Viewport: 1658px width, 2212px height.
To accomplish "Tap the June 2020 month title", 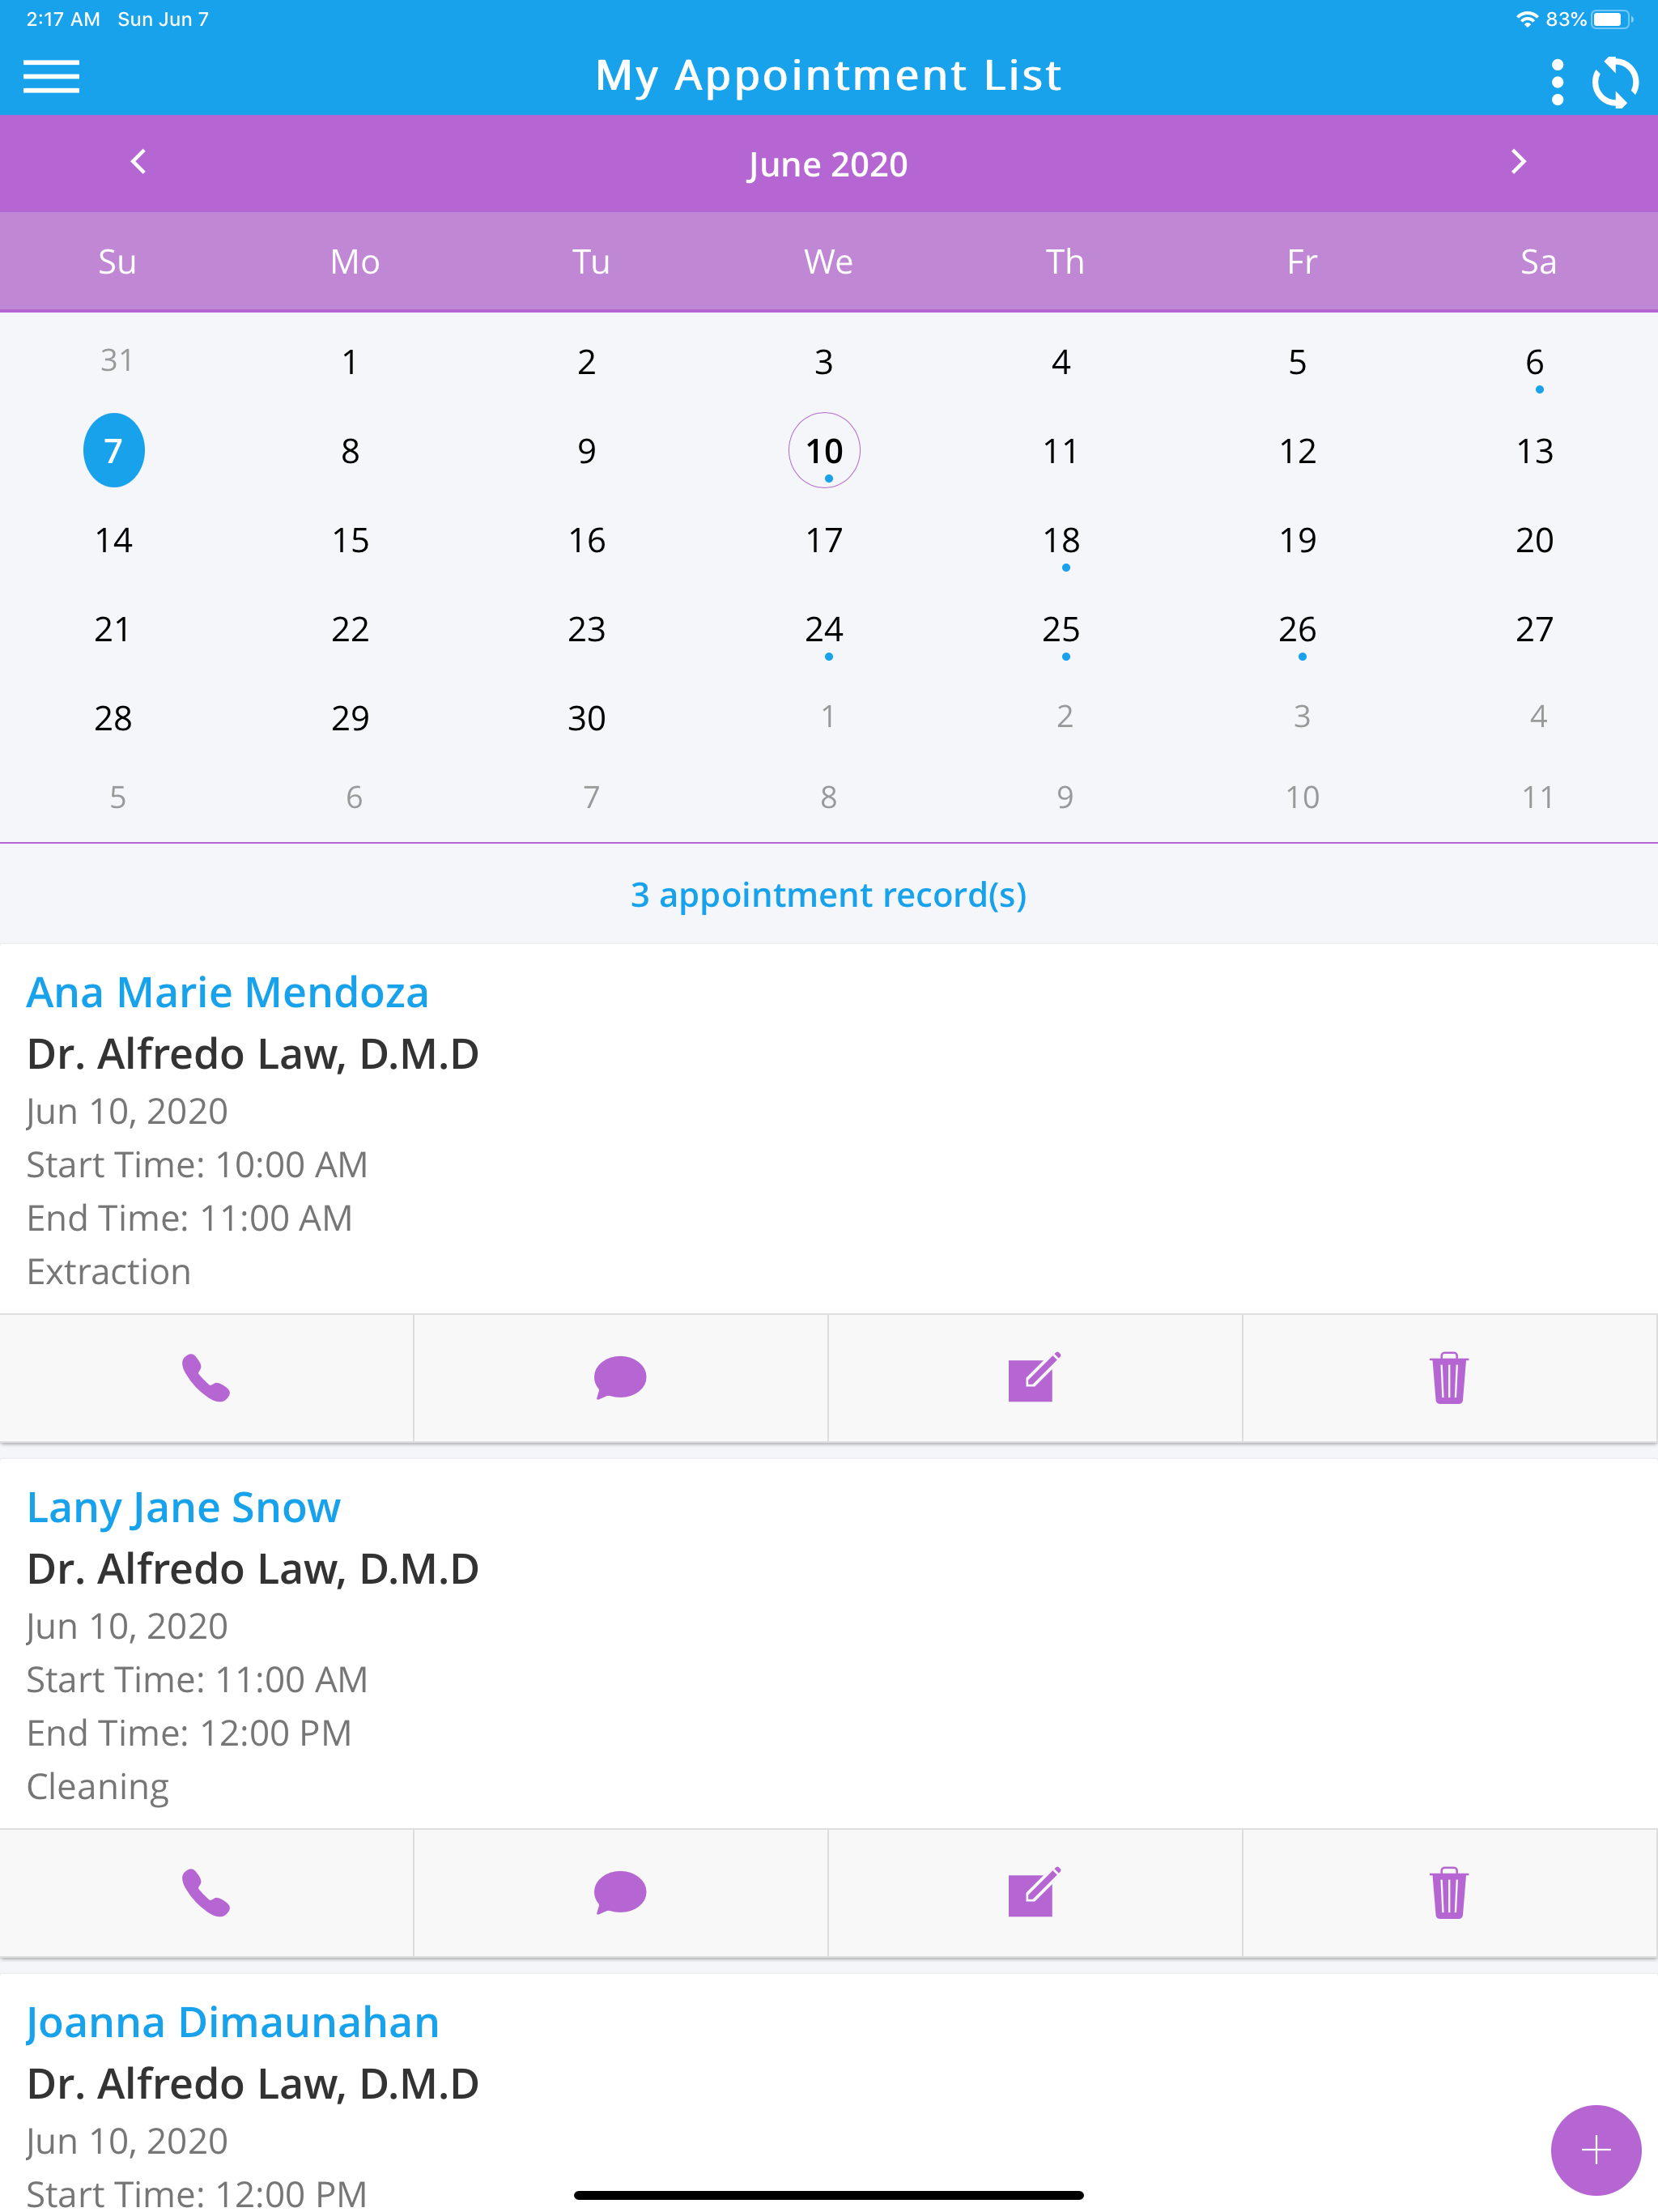I will (828, 164).
